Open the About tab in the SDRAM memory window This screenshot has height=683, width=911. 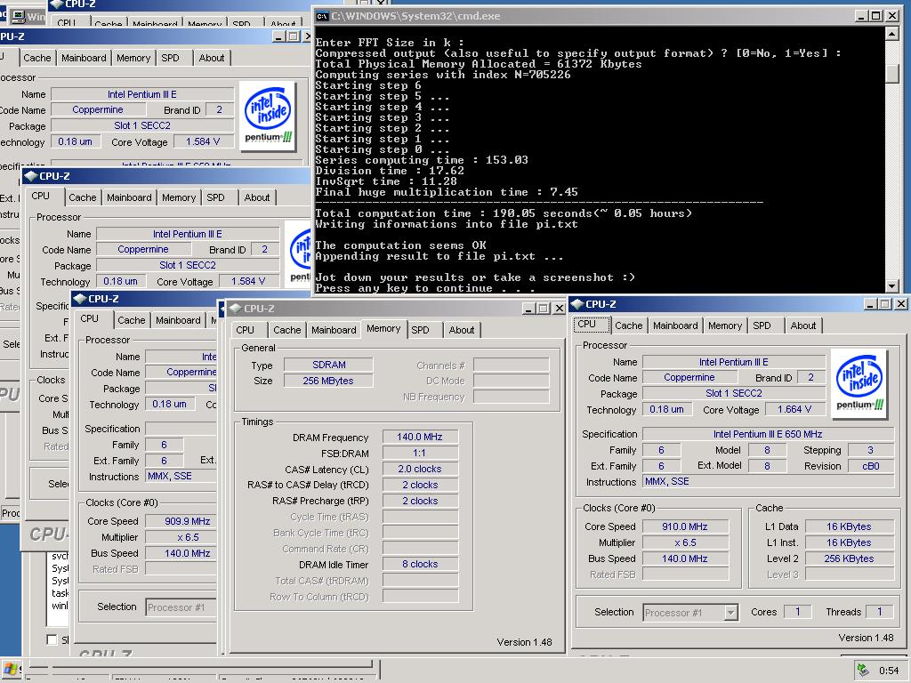(x=462, y=330)
